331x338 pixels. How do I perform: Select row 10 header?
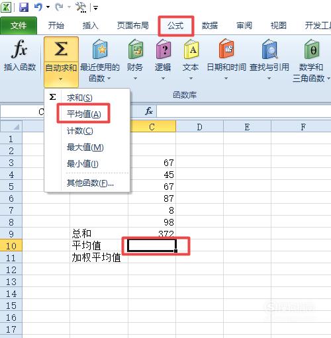click(11, 245)
